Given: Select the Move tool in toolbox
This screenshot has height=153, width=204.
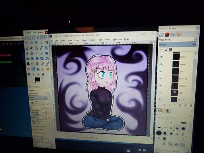Looking at the screenshot, I should coord(32,53).
